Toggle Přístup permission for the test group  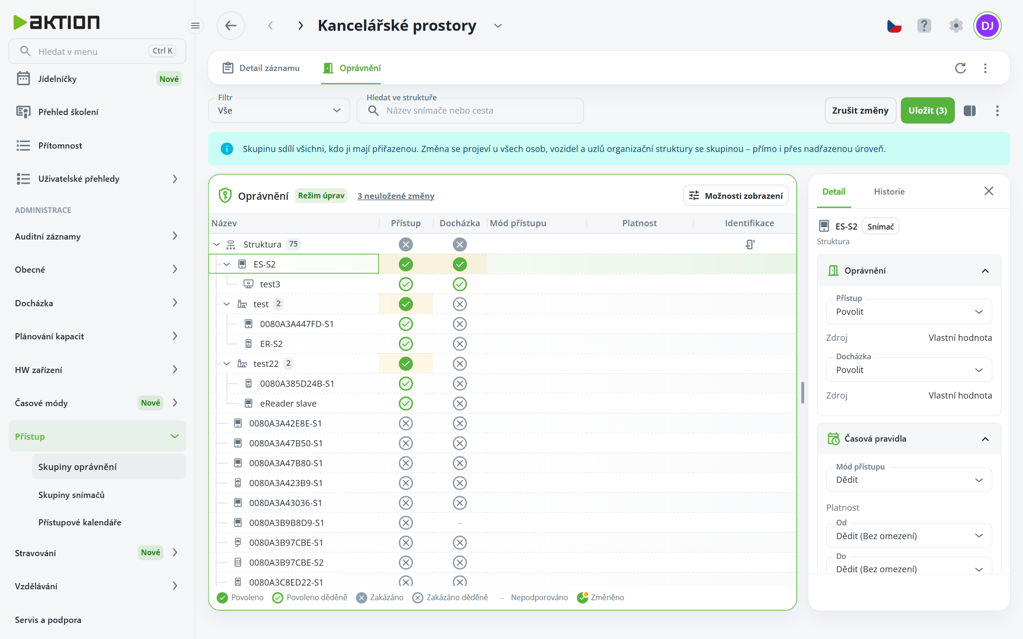click(405, 304)
